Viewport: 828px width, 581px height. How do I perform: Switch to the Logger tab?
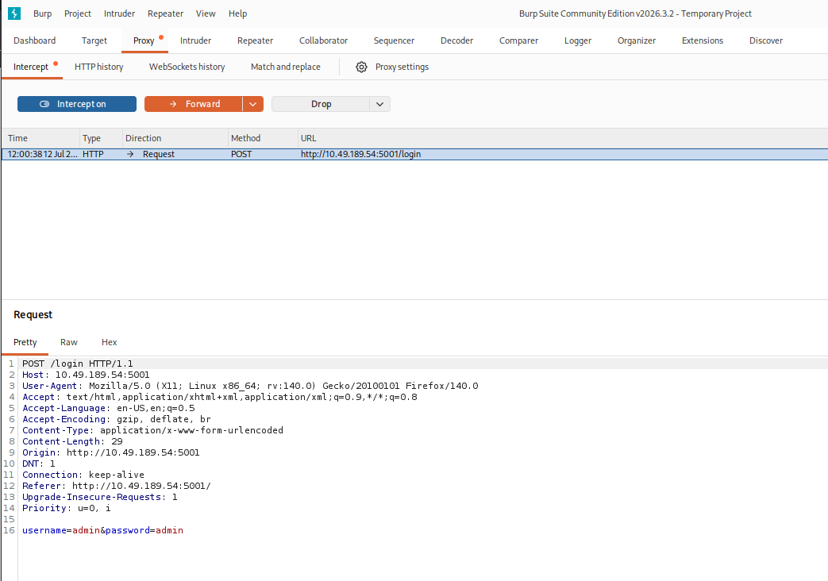click(578, 40)
